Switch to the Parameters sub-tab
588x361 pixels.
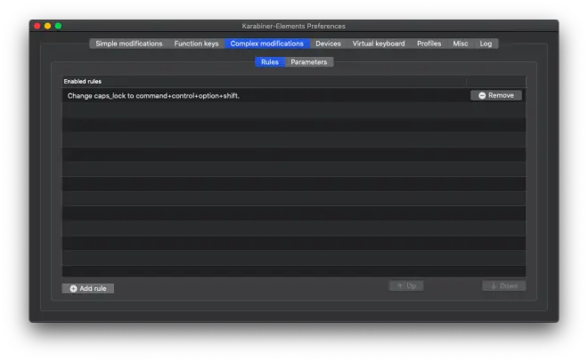coord(309,62)
